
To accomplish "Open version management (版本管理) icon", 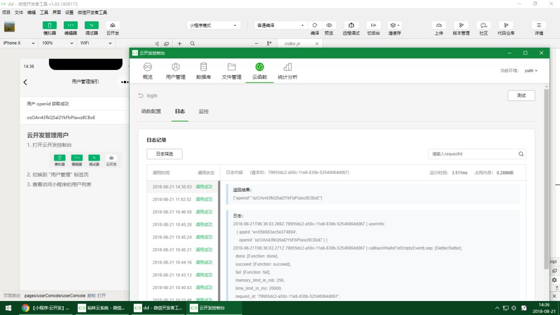I will [x=461, y=25].
